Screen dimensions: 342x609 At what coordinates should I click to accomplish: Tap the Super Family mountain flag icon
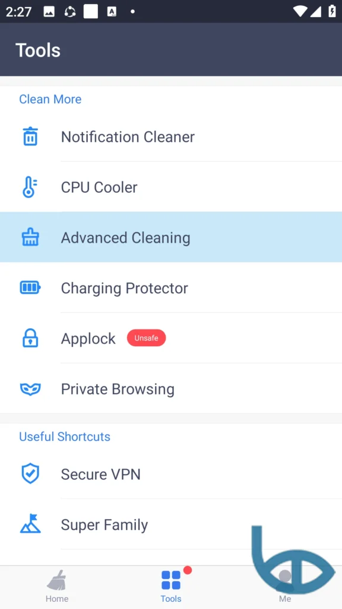click(x=30, y=523)
